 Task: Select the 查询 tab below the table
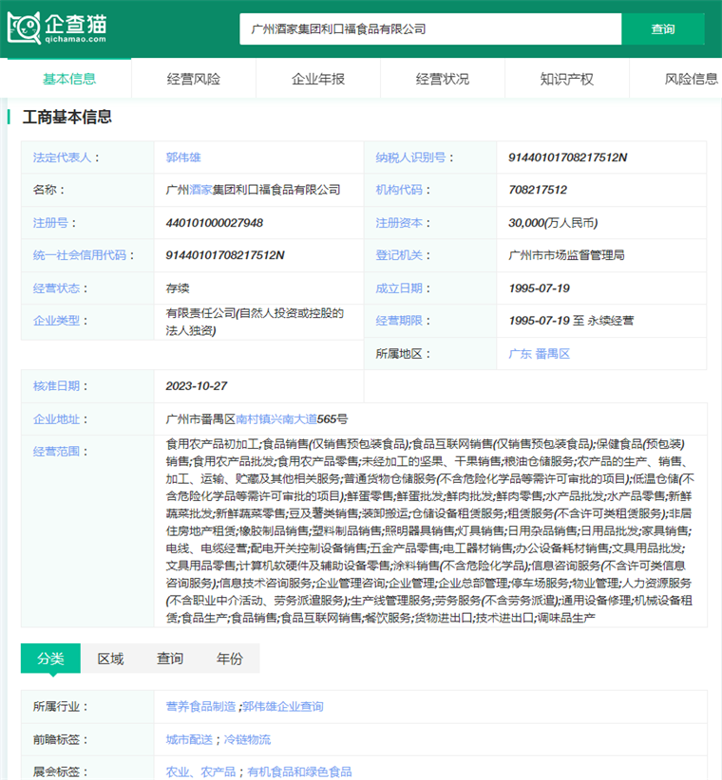(x=170, y=659)
